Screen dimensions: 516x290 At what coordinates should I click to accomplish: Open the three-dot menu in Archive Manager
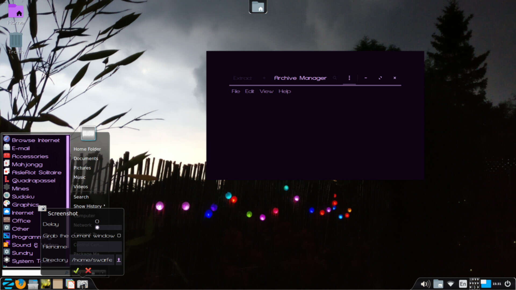click(349, 78)
